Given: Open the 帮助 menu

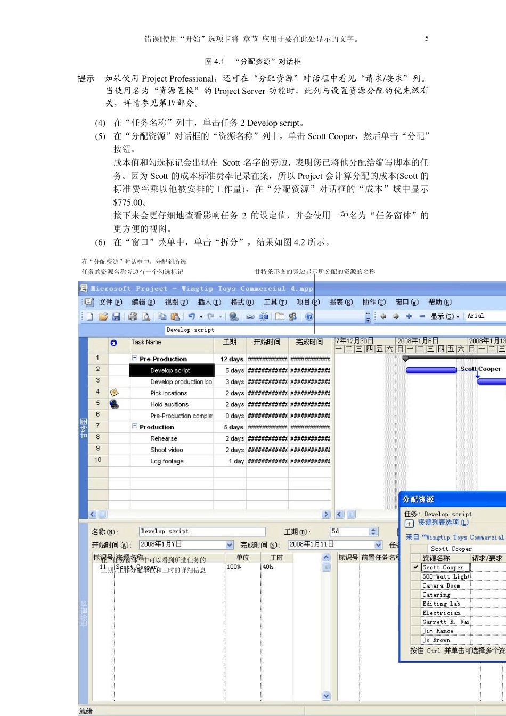Looking at the screenshot, I should tap(440, 302).
